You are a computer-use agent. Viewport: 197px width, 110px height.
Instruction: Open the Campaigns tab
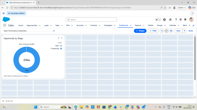tap(108, 25)
